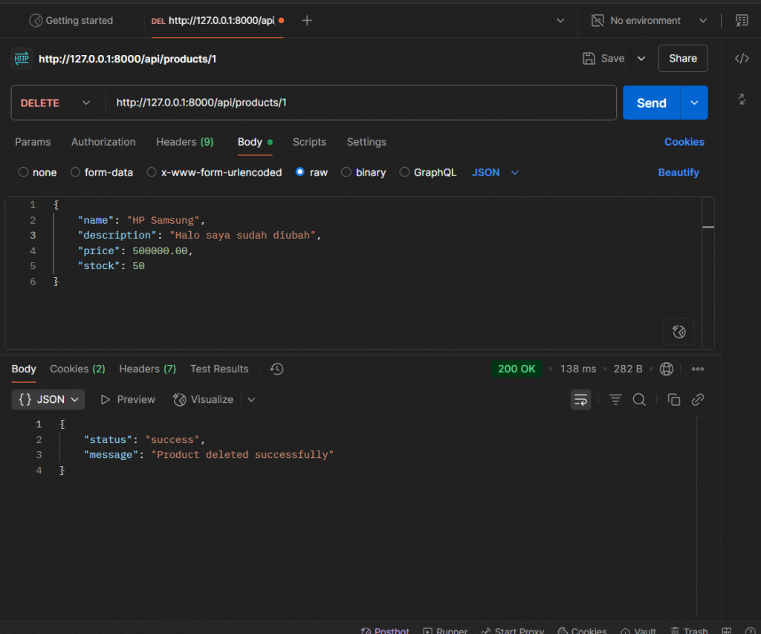Click the wrap lines icon in response toolbar
Screen dimensions: 761x634
click(x=580, y=400)
